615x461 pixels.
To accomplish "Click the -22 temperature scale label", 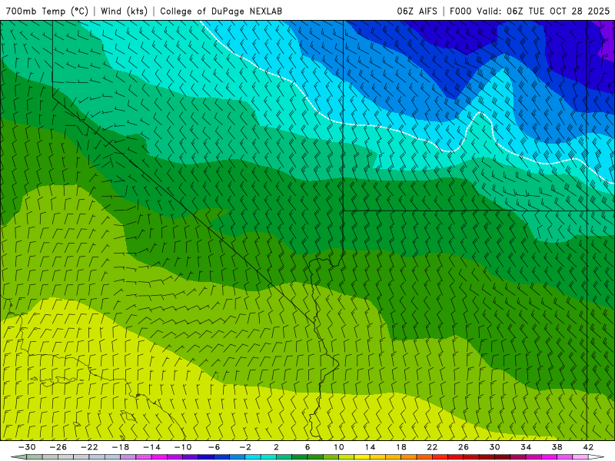I will click(89, 447).
